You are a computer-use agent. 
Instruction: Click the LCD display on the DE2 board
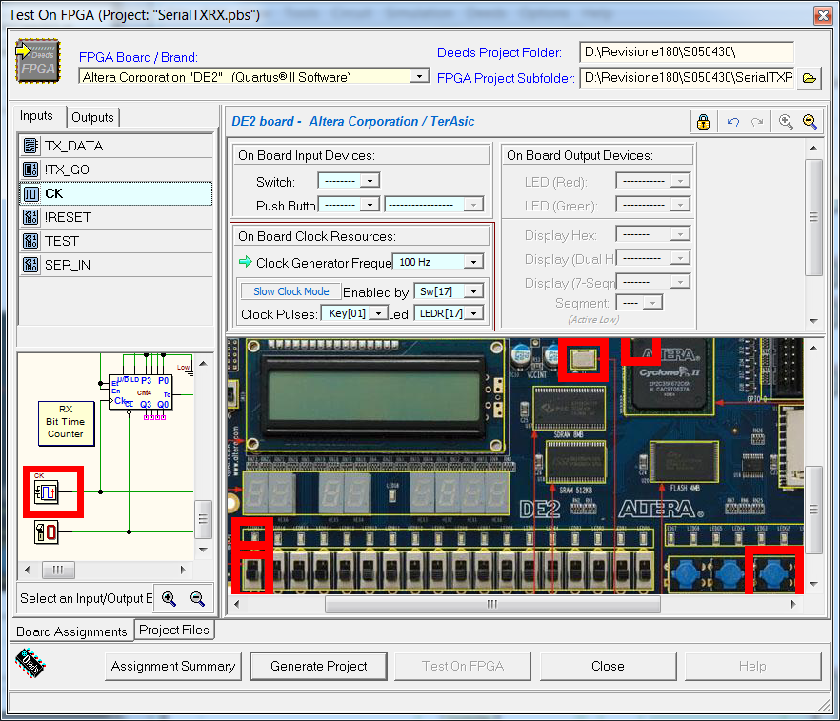(x=373, y=395)
